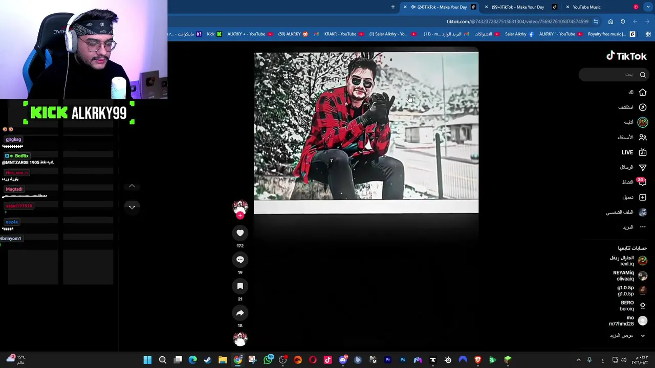The image size is (655, 368).
Task: Open Photoshop from the taskbar
Action: tap(403, 360)
